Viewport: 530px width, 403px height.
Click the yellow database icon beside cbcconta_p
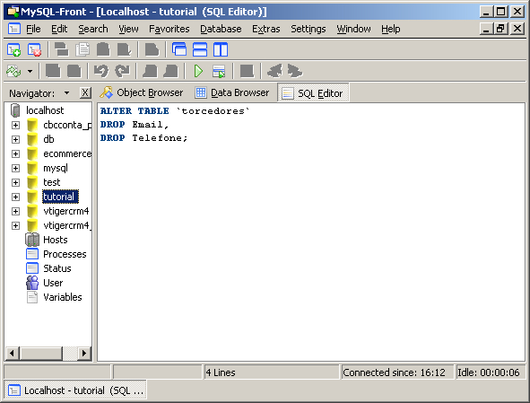pos(32,125)
